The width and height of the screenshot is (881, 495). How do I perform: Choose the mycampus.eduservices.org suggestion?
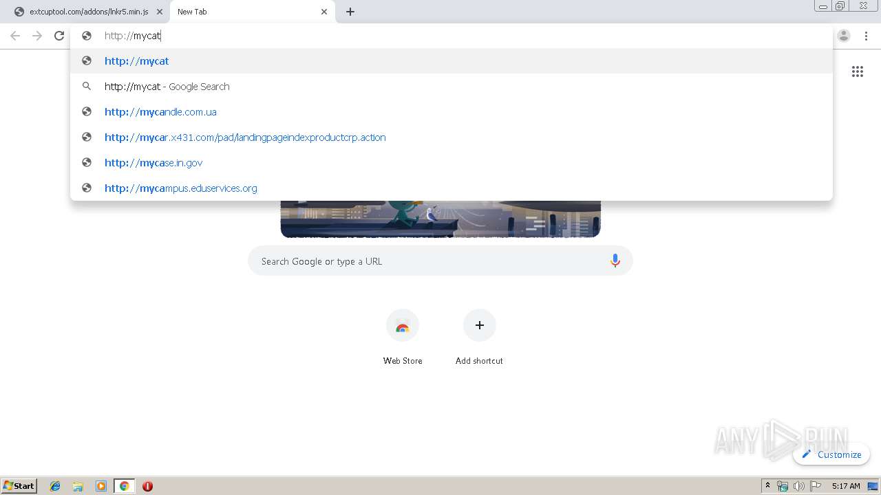pos(452,188)
